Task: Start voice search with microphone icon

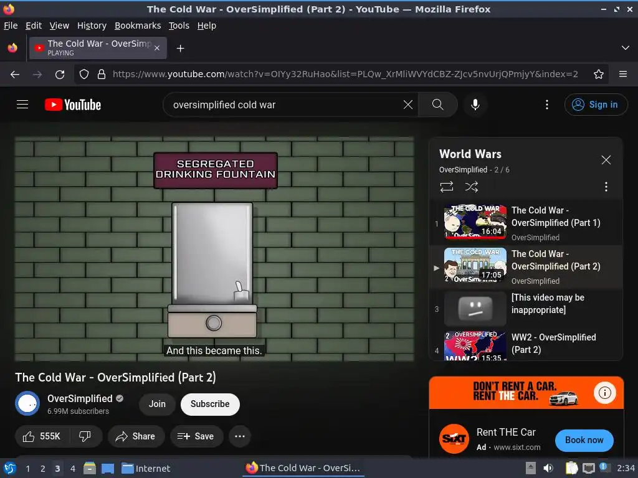Action: pos(475,105)
